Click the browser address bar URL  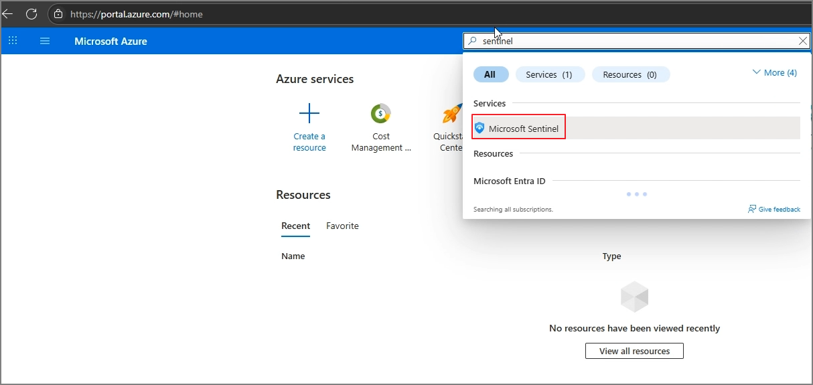137,14
